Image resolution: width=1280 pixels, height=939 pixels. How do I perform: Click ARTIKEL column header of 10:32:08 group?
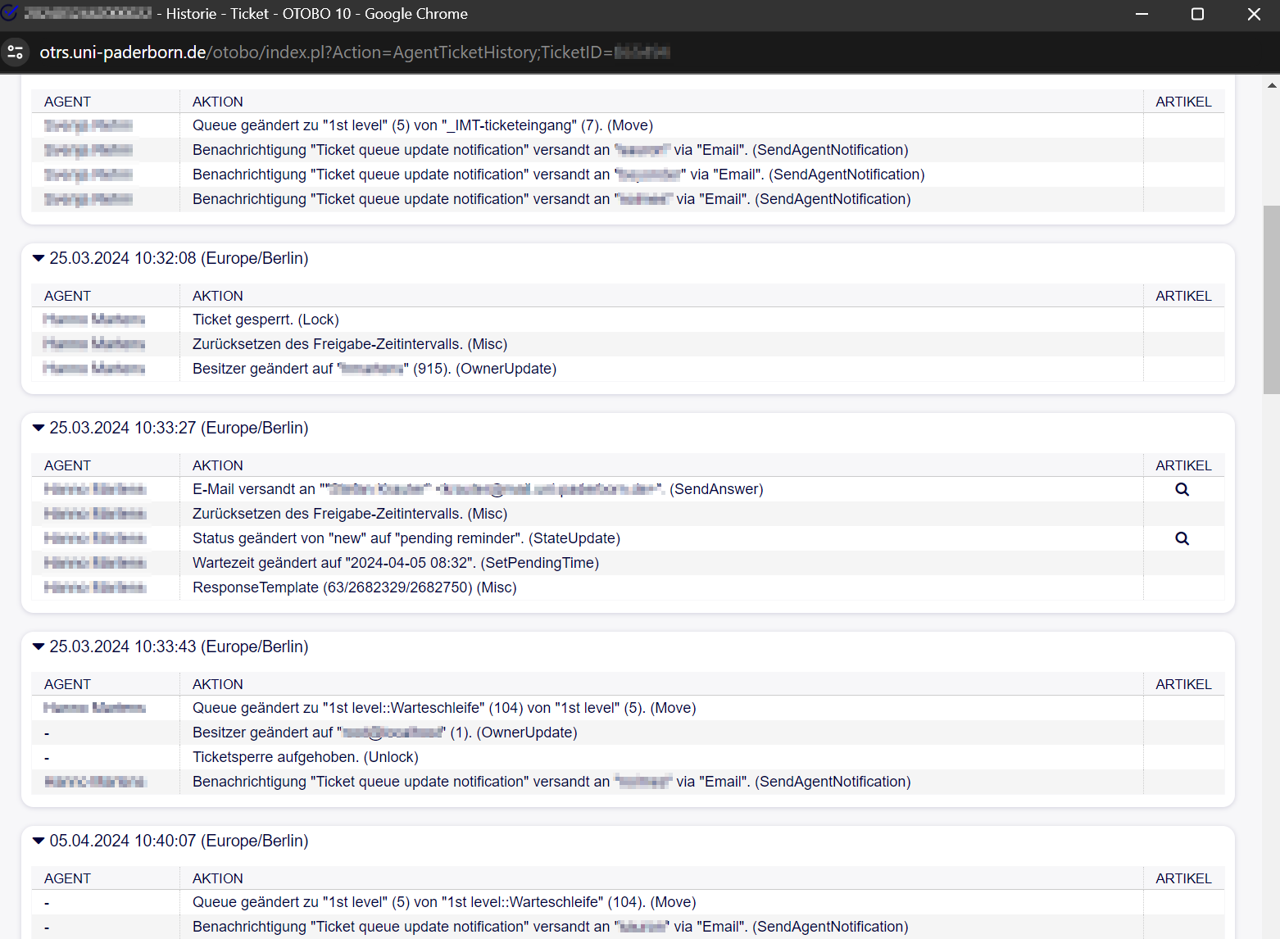[1183, 296]
